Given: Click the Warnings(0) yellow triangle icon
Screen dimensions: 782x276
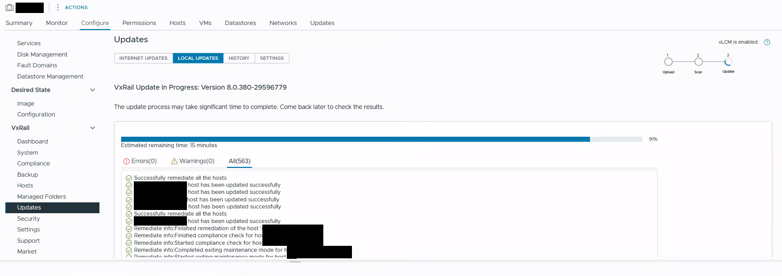Looking at the screenshot, I should (x=174, y=161).
